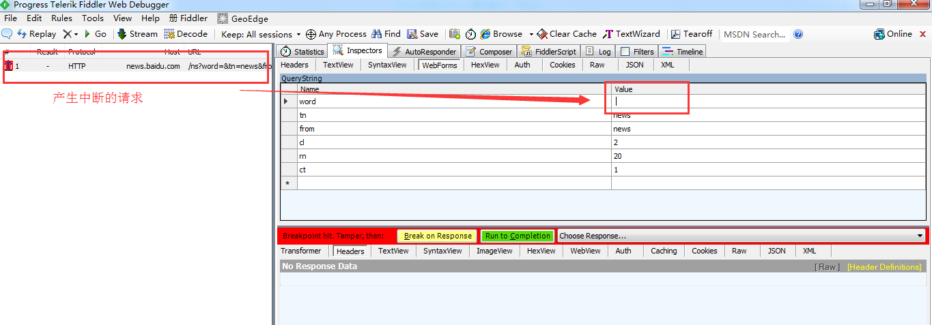
Task: Click the Go resume arrow icon
Action: pyautogui.click(x=87, y=34)
